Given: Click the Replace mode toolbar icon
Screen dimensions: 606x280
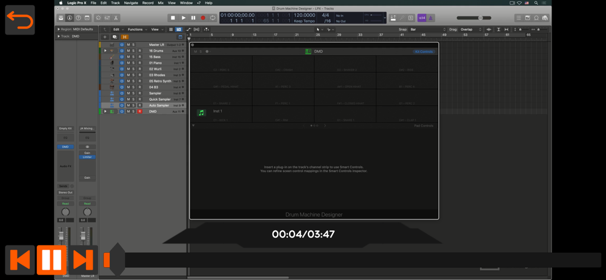Looking at the screenshot, I should click(393, 18).
